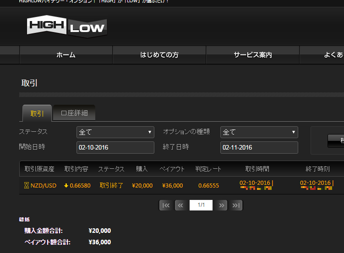Go to next page of results
The image size is (344, 253).
(x=221, y=205)
